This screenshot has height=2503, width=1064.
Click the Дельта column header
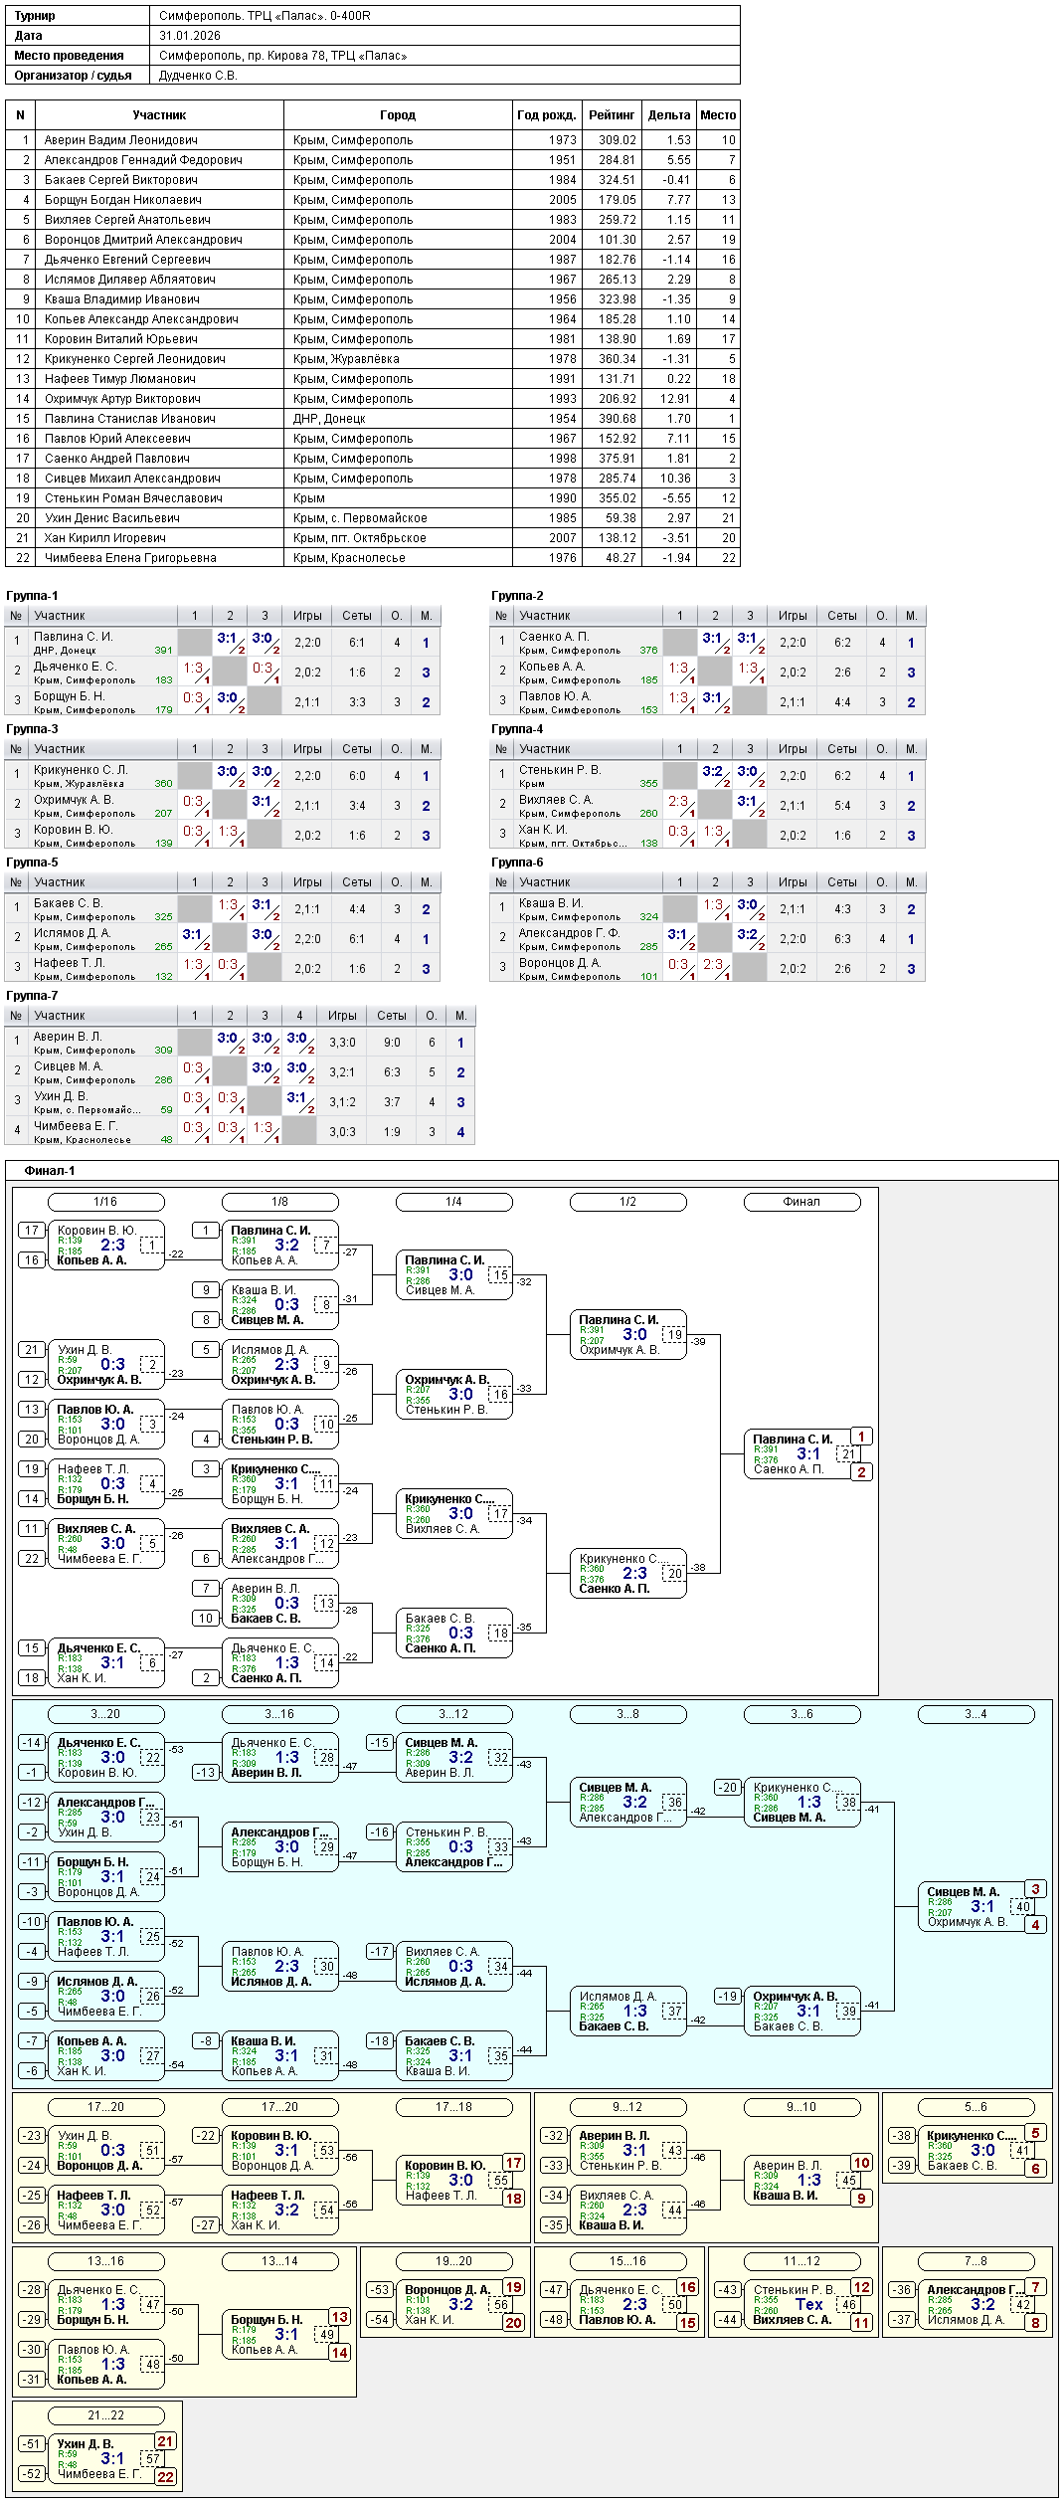(x=668, y=115)
